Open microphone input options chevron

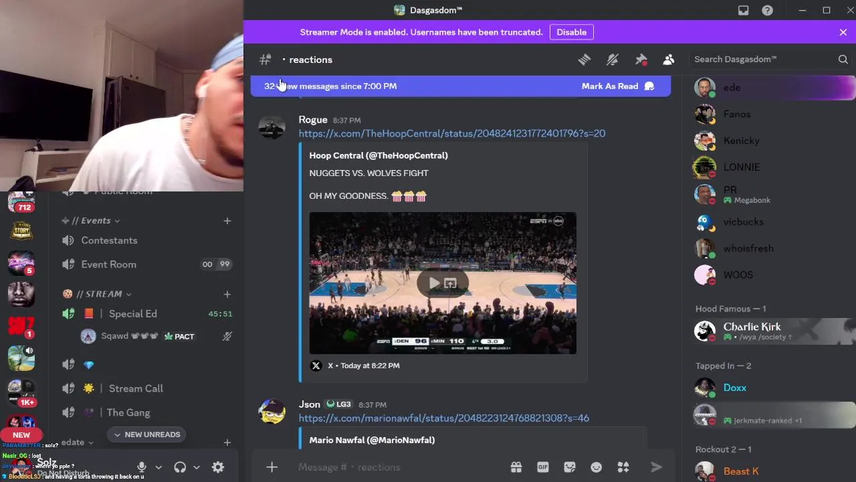[158, 467]
